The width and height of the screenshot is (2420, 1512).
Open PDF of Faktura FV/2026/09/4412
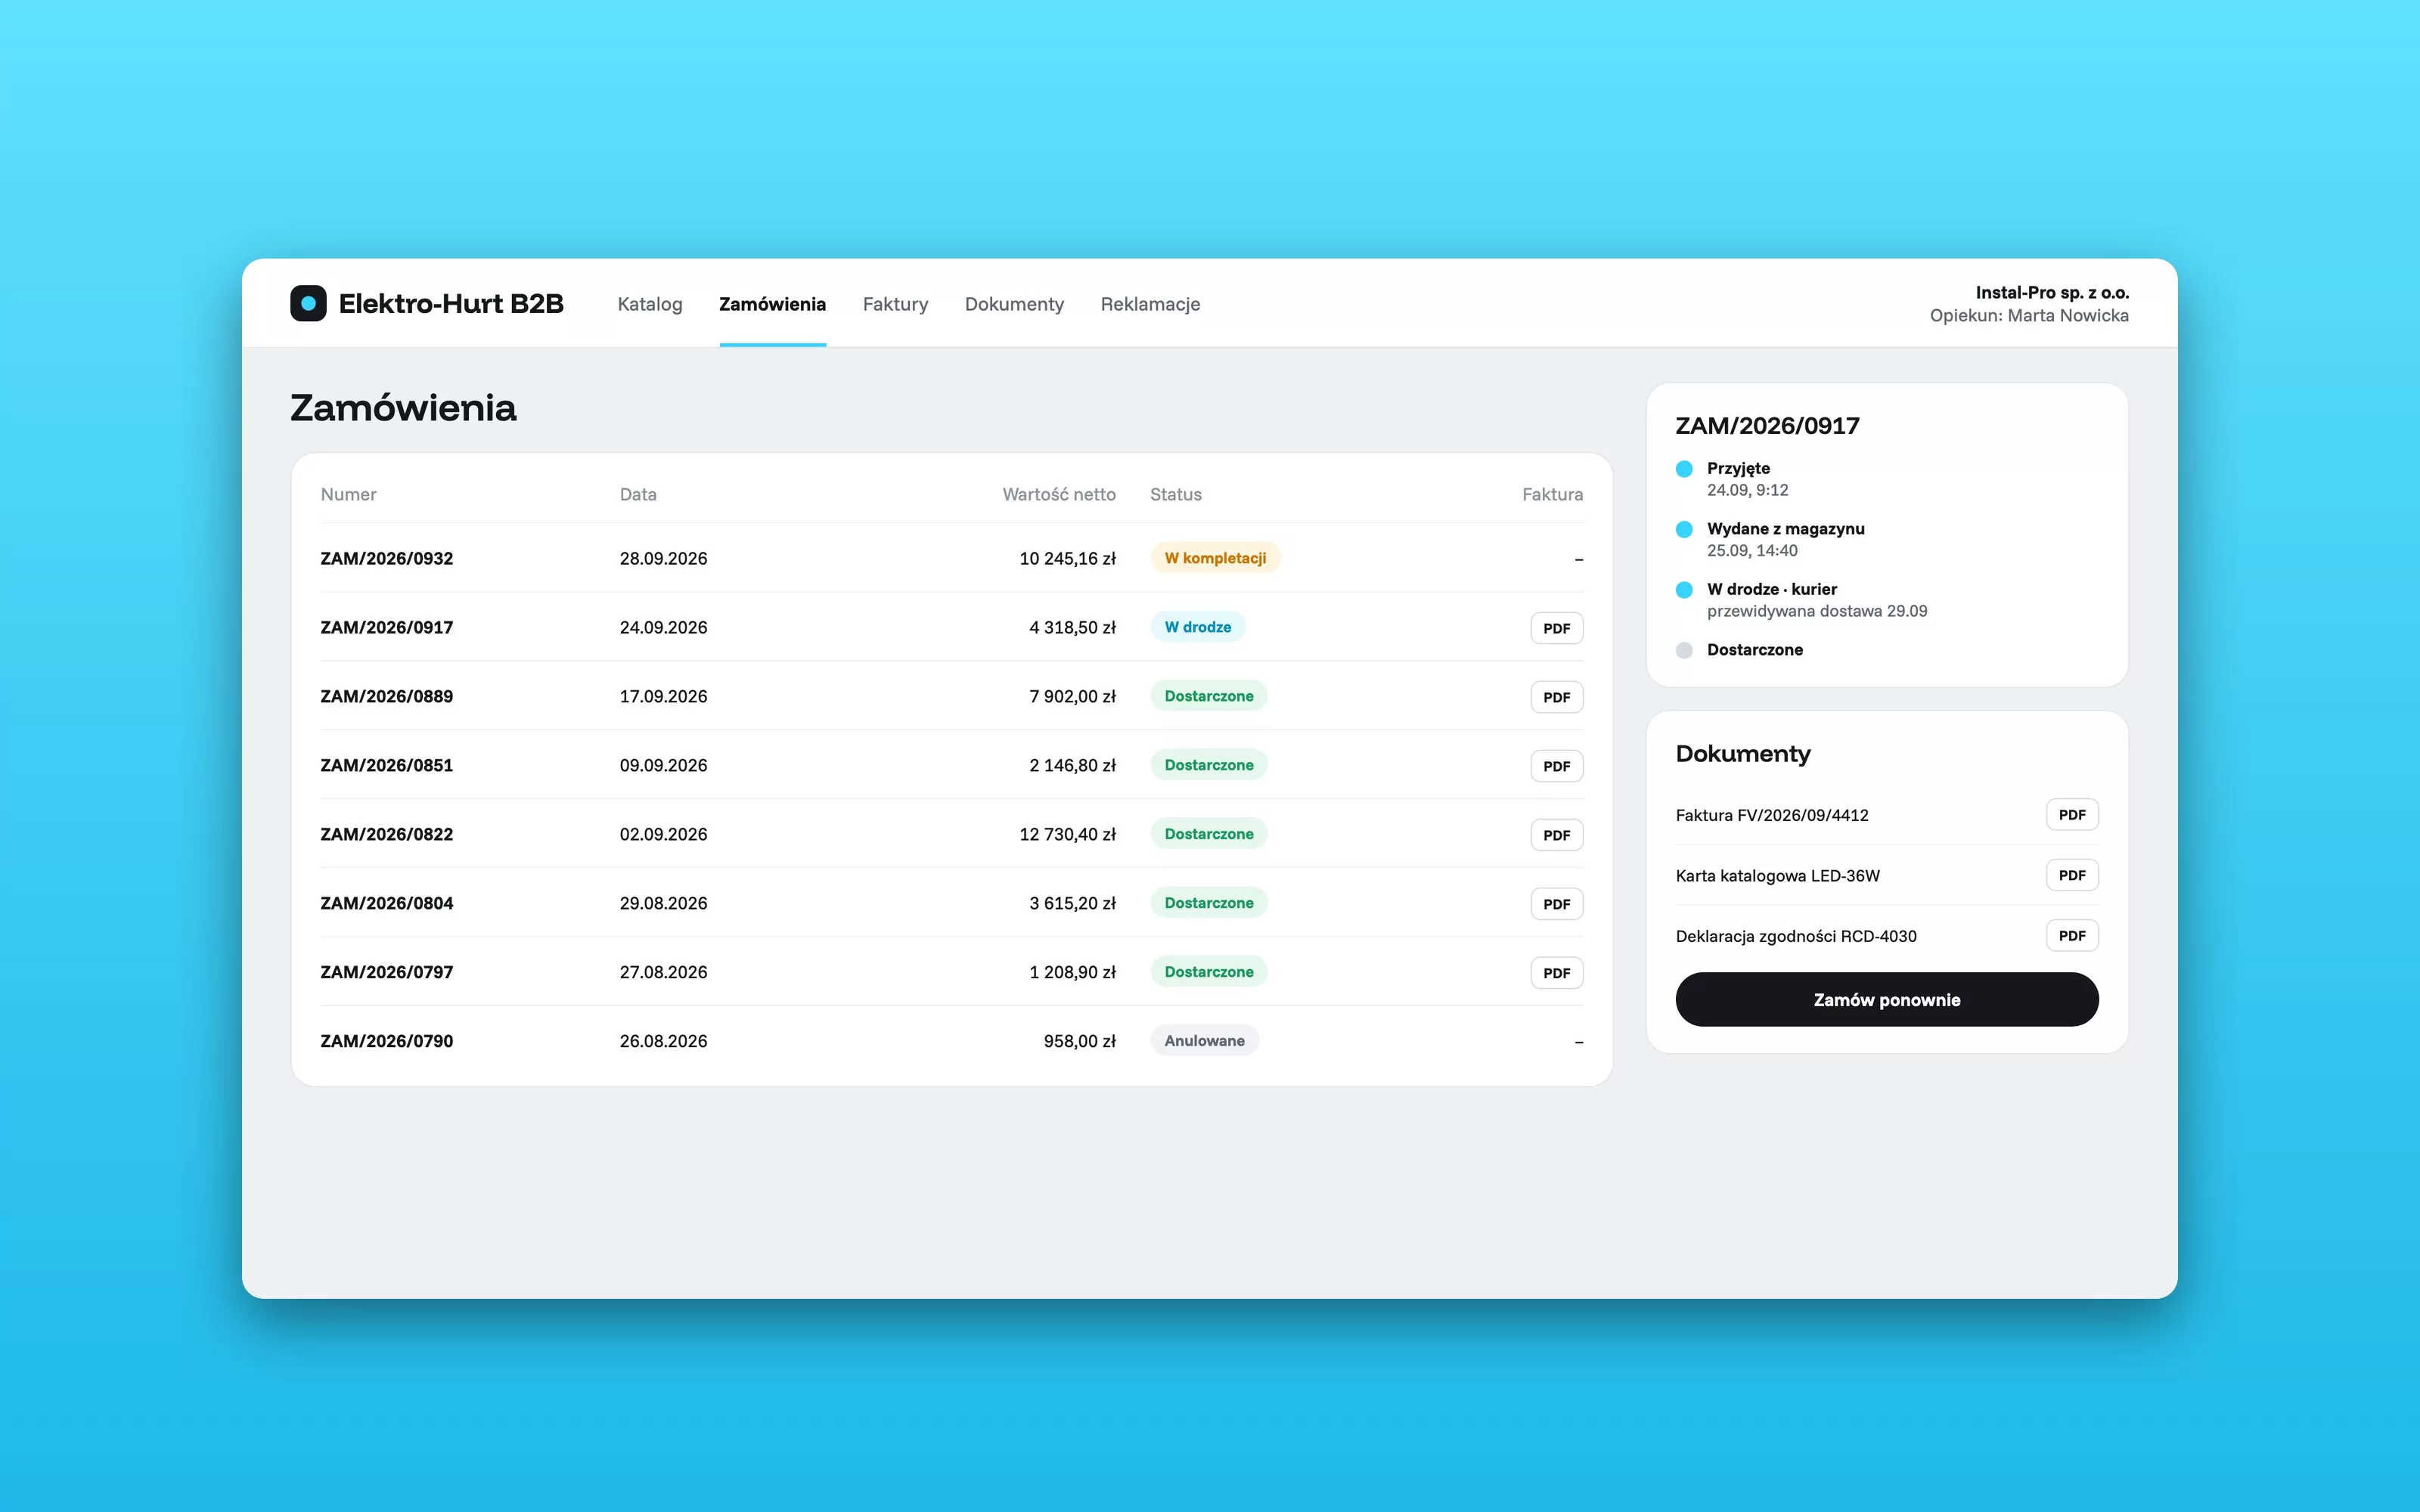click(2072, 815)
